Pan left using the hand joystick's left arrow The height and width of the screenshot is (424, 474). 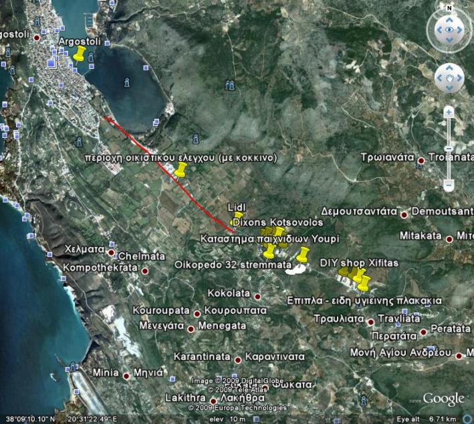[x=438, y=79]
